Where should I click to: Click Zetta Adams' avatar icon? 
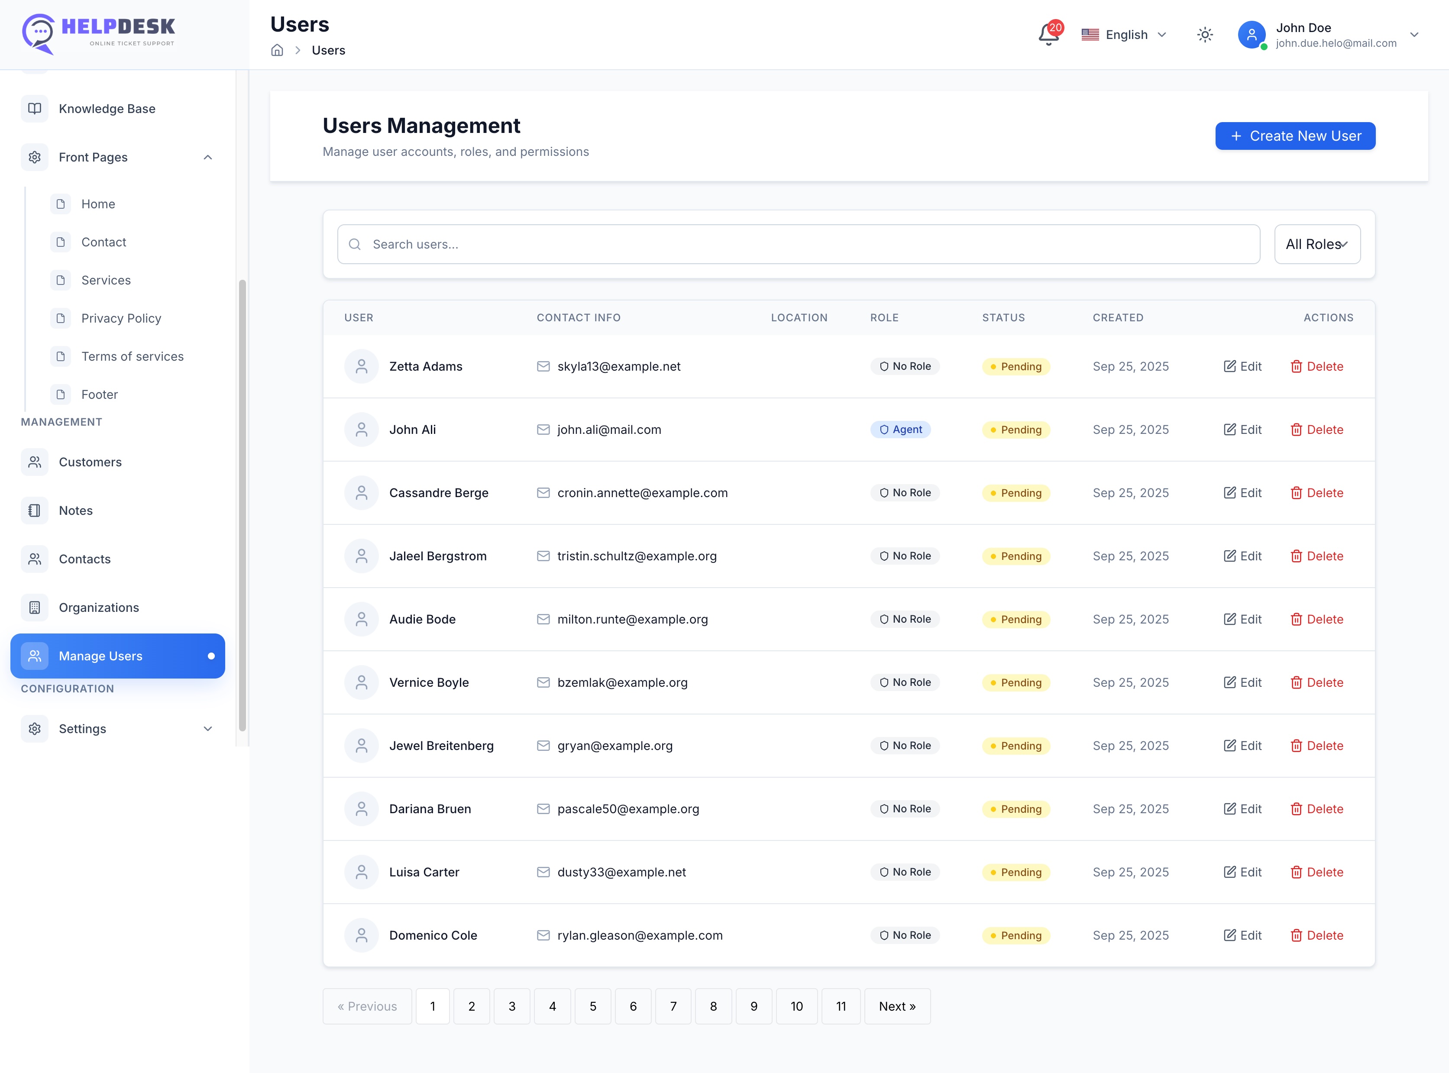(361, 366)
